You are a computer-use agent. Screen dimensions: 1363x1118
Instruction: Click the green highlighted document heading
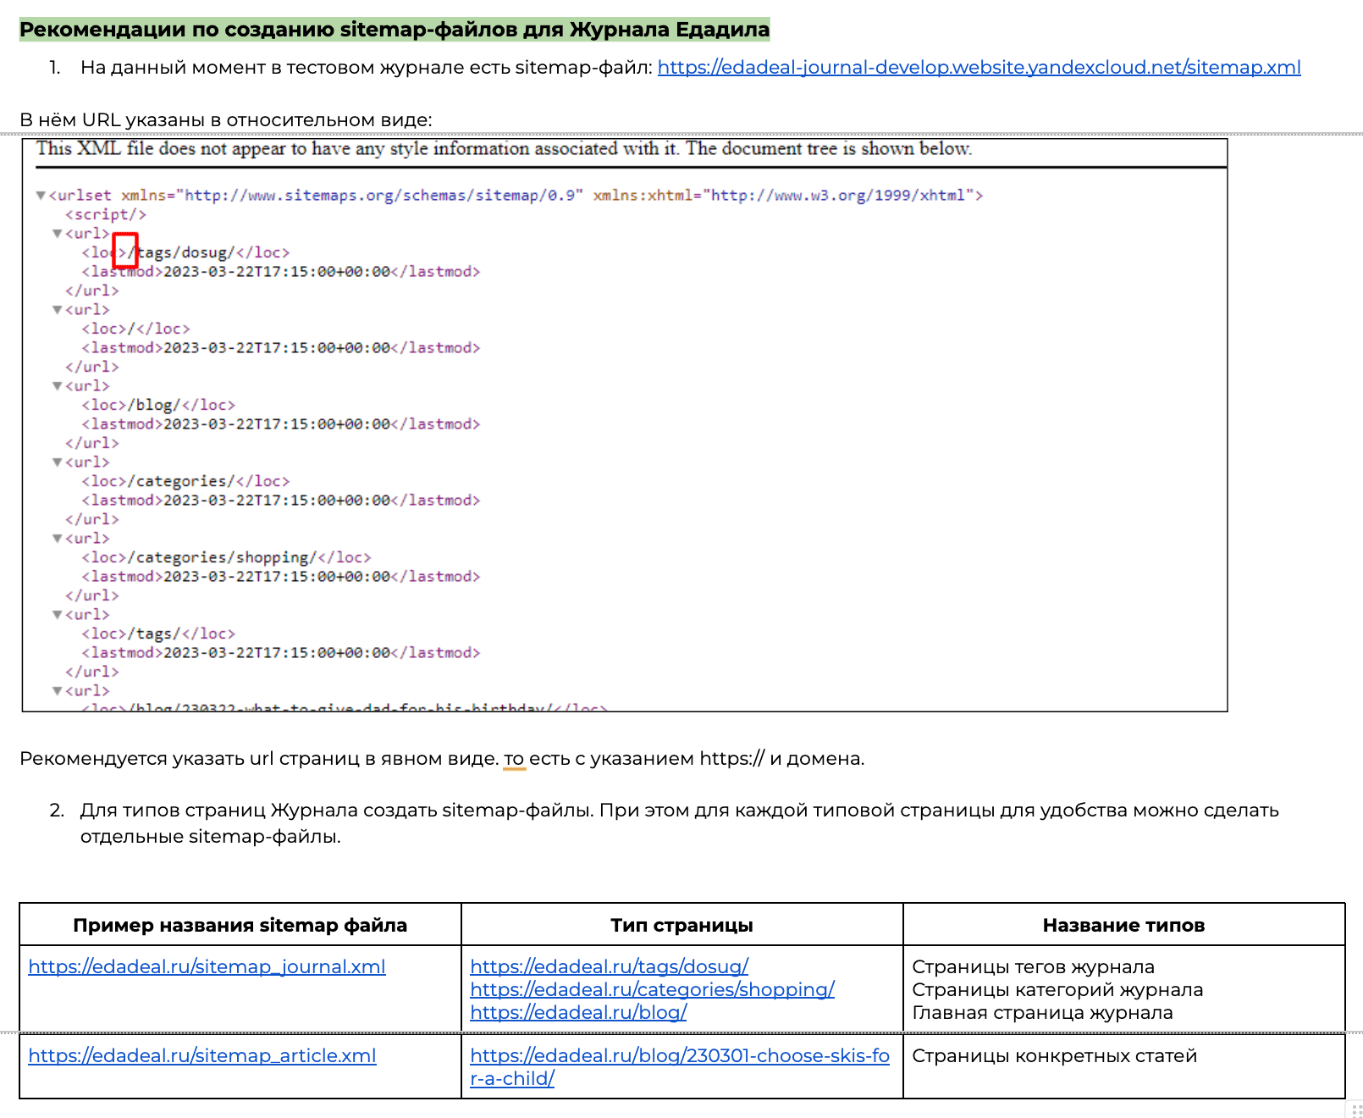395,30
